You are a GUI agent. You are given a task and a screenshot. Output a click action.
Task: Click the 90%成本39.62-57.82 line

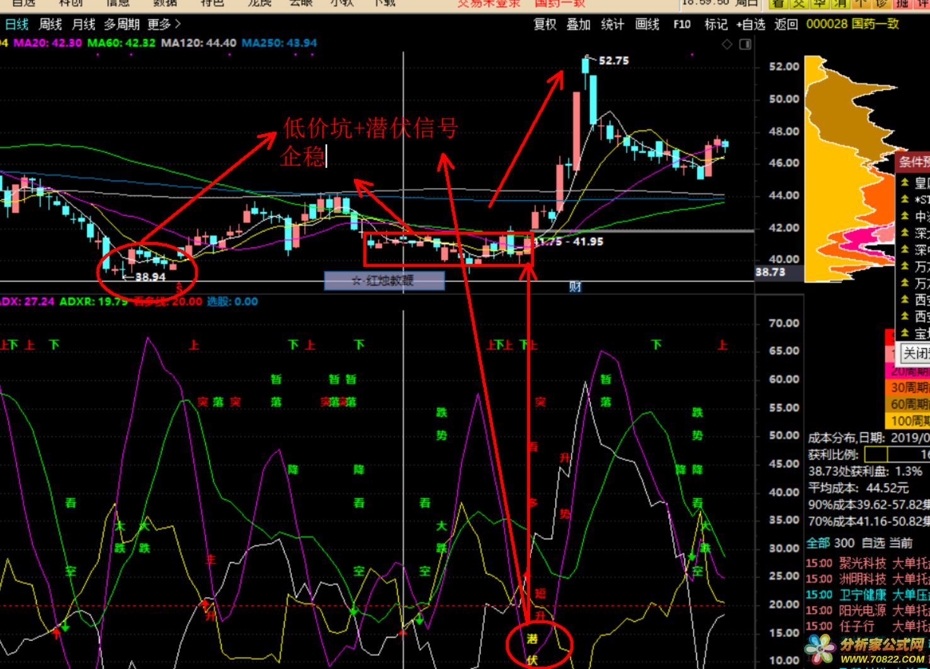click(x=869, y=505)
